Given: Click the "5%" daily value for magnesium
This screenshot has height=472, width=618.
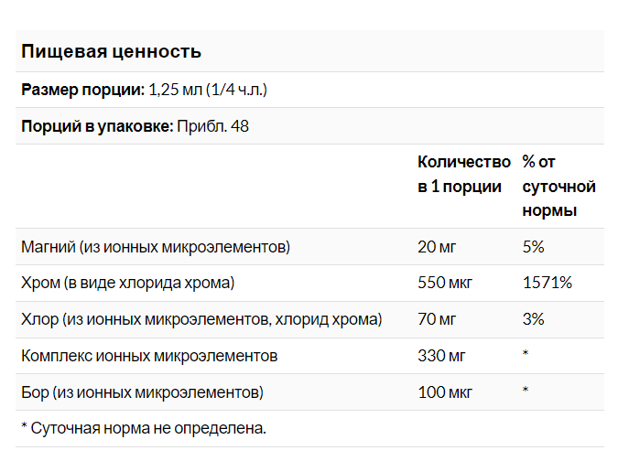Looking at the screenshot, I should pos(534,247).
